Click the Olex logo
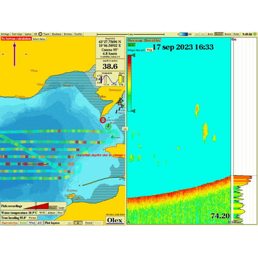The width and height of the screenshot is (258, 258). coord(115,220)
